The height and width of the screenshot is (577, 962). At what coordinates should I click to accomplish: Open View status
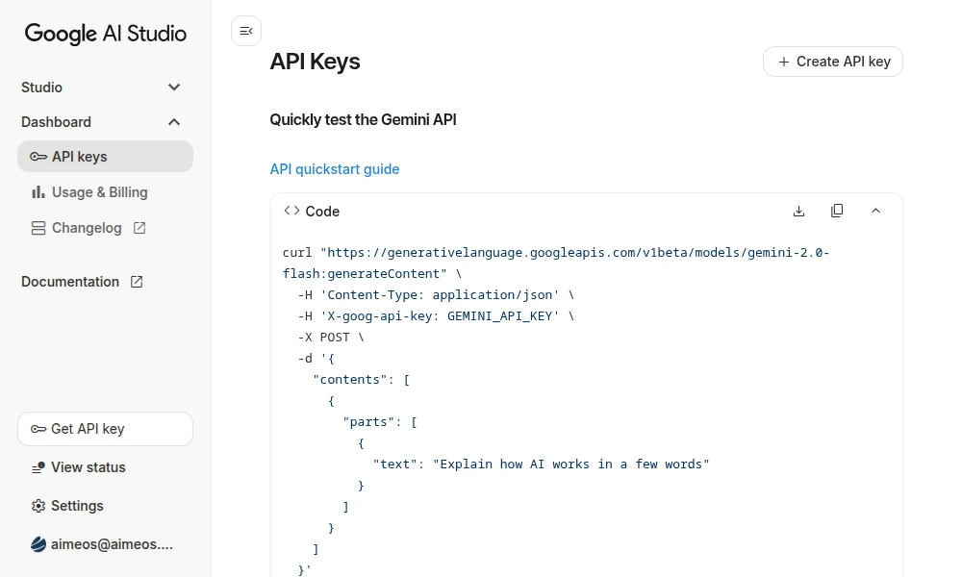[88, 467]
